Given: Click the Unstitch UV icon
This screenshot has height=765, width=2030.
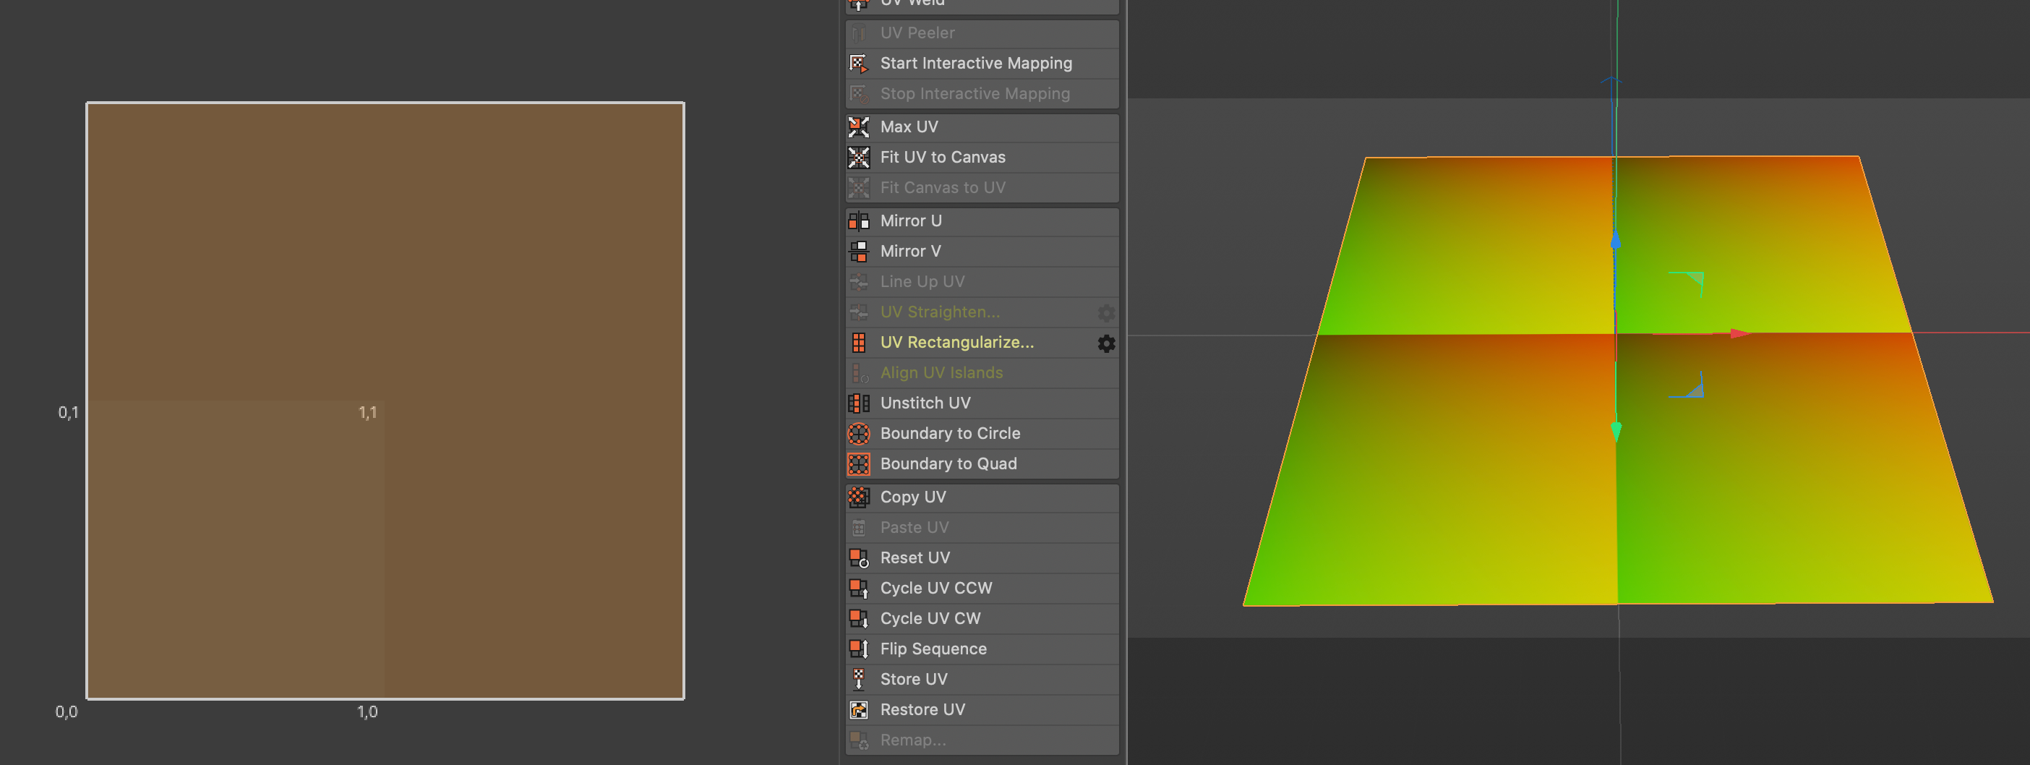Looking at the screenshot, I should (858, 403).
